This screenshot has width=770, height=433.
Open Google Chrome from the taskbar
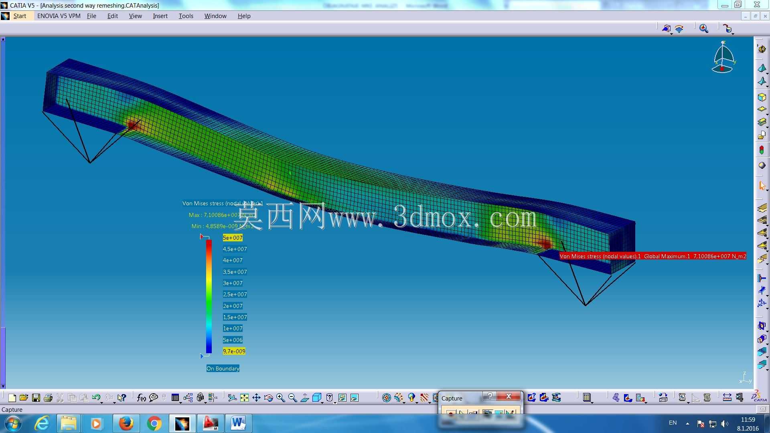pos(154,423)
